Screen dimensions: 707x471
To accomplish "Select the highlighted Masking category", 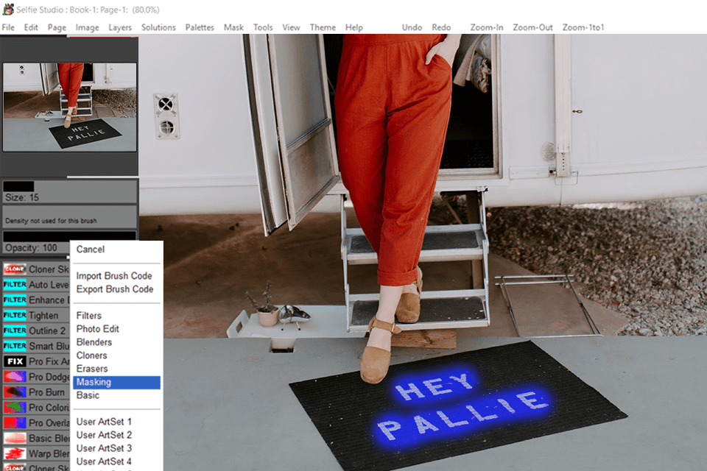I will pyautogui.click(x=116, y=382).
